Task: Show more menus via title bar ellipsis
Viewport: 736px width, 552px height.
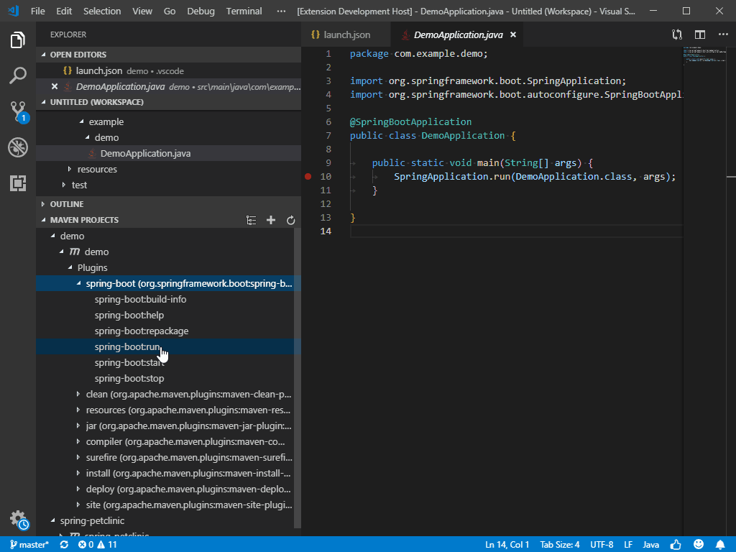Action: [281, 11]
